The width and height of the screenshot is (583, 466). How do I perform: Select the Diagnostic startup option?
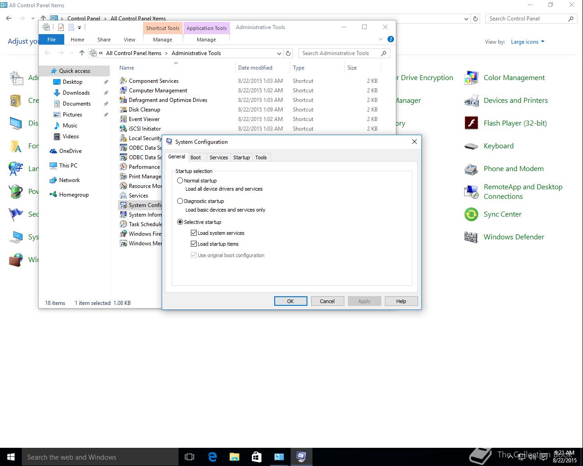tap(180, 201)
